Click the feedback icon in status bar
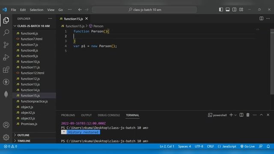The height and width of the screenshot is (154, 274). (261, 146)
